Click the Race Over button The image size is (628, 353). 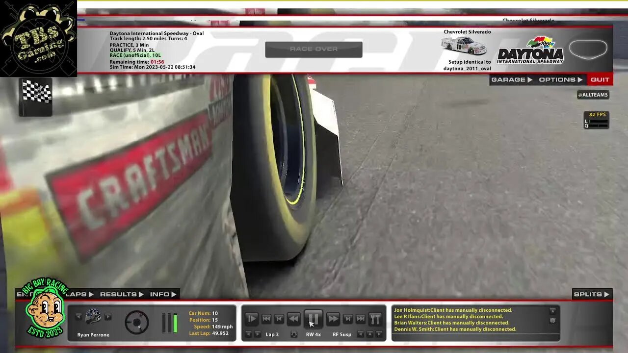click(x=314, y=49)
